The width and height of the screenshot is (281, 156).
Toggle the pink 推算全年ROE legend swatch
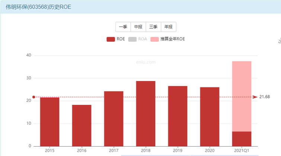click(154, 39)
